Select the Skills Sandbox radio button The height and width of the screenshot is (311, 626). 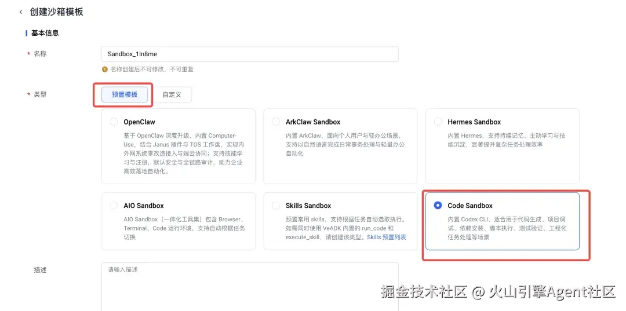point(276,206)
